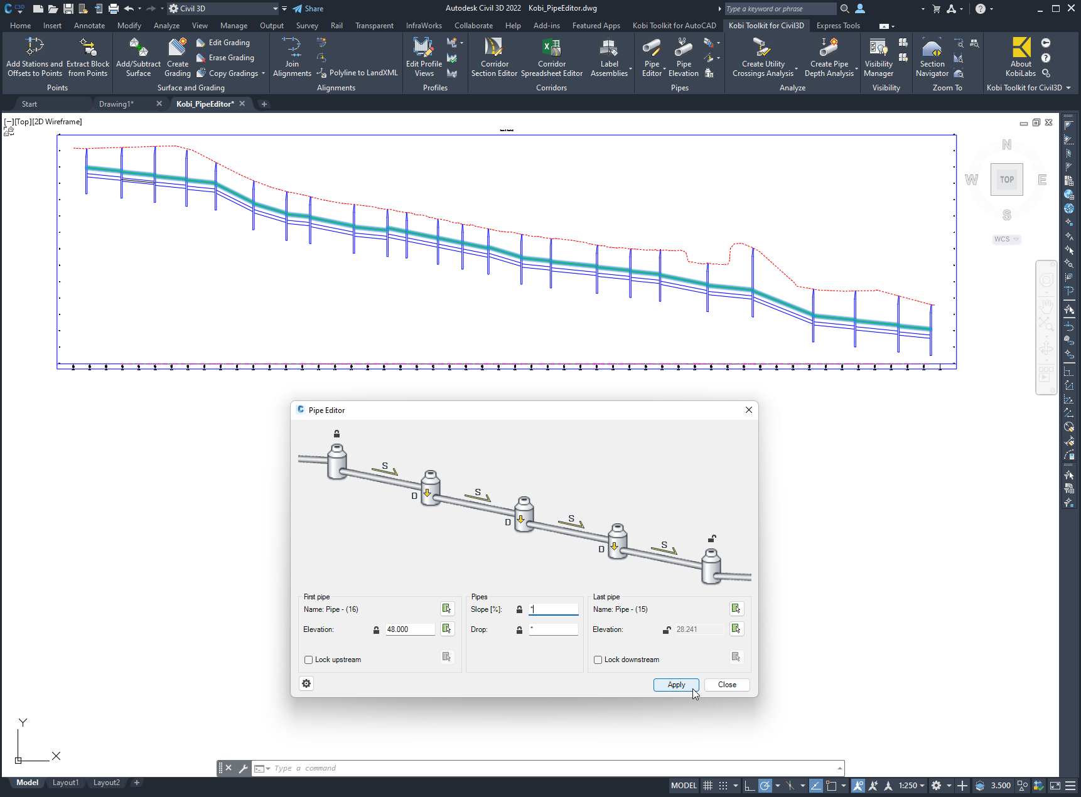Open the Corridor Section Editor
The image size is (1081, 797).
click(x=493, y=56)
